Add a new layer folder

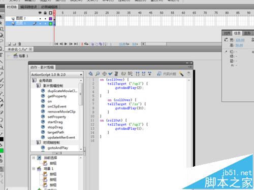(15, 44)
